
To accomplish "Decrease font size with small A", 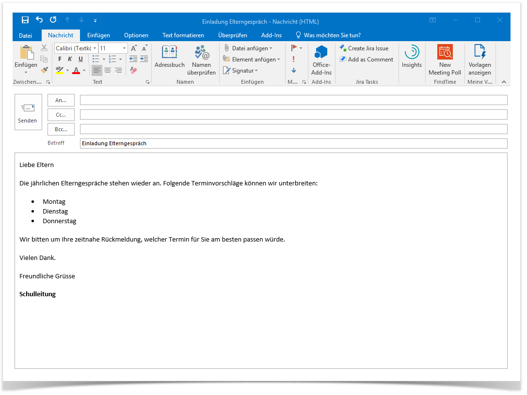I will [x=144, y=48].
